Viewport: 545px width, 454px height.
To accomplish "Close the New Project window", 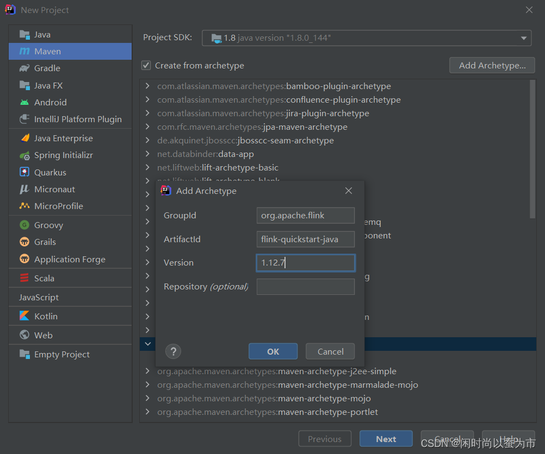I will [529, 10].
